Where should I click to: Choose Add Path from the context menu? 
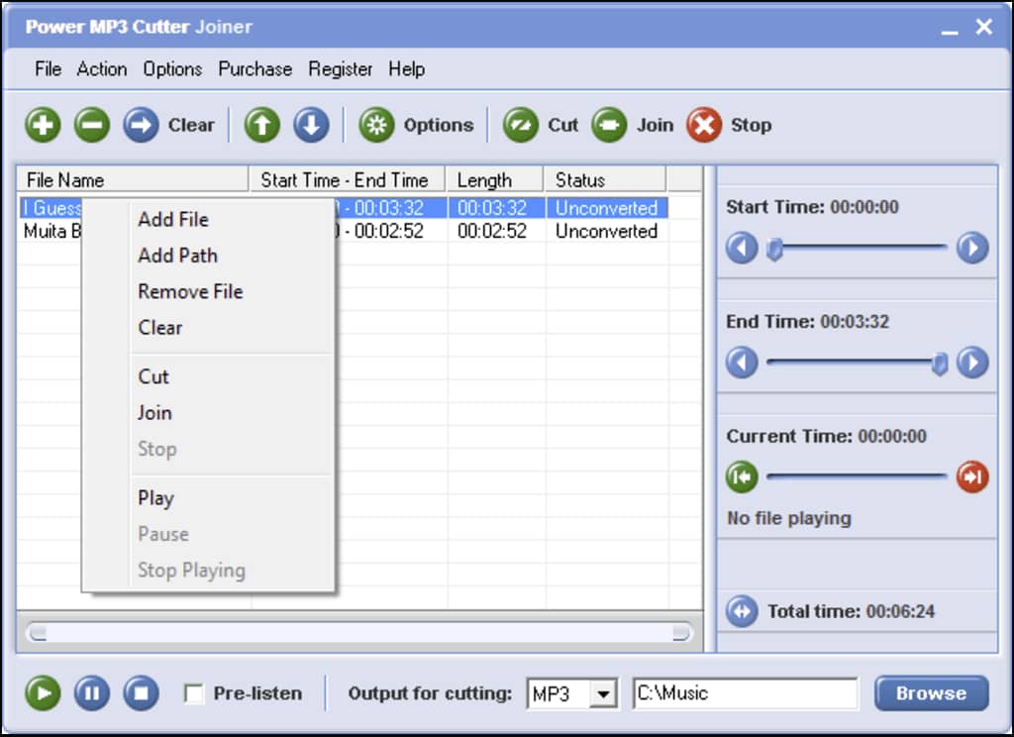[177, 256]
